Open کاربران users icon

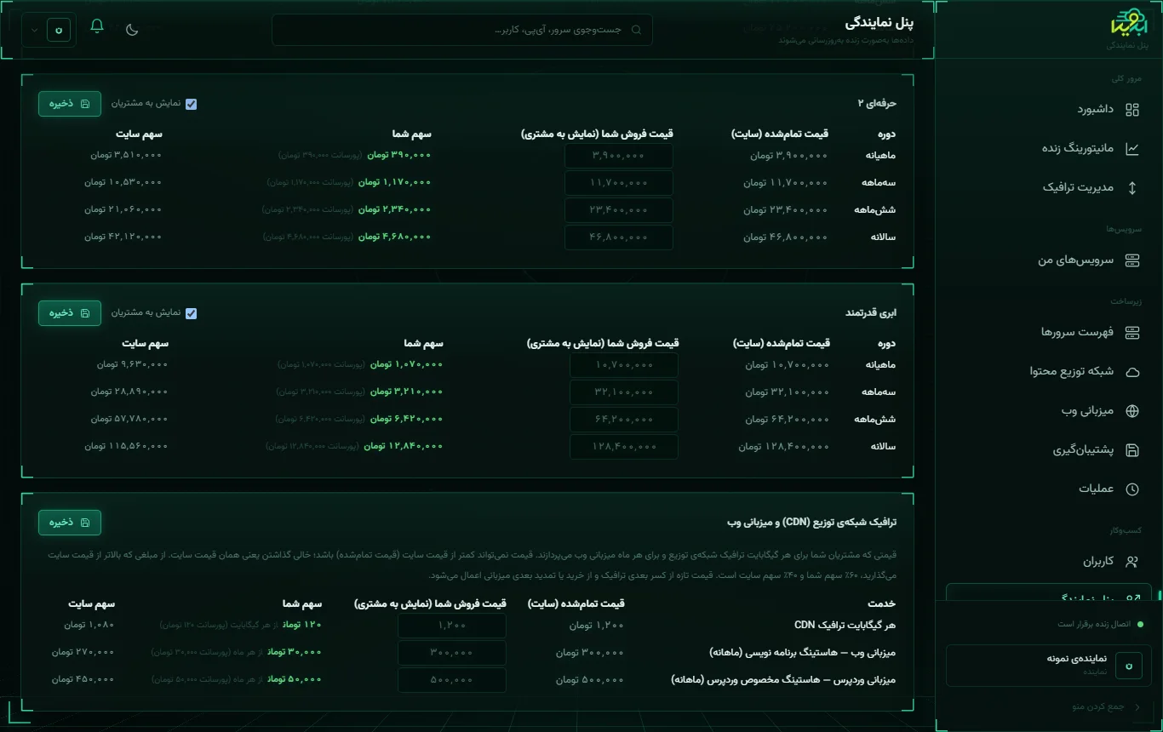(1131, 562)
